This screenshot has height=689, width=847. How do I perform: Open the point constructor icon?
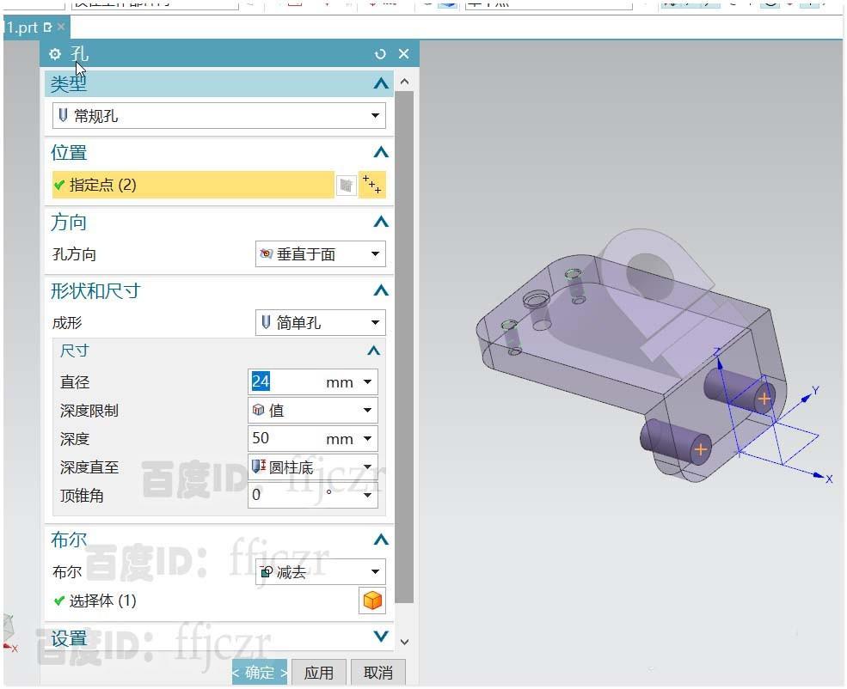tap(372, 184)
